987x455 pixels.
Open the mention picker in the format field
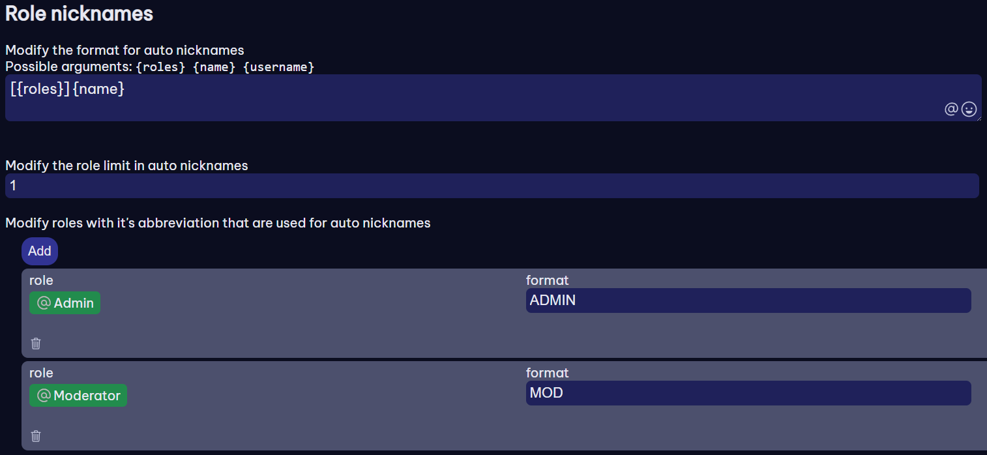coord(951,109)
